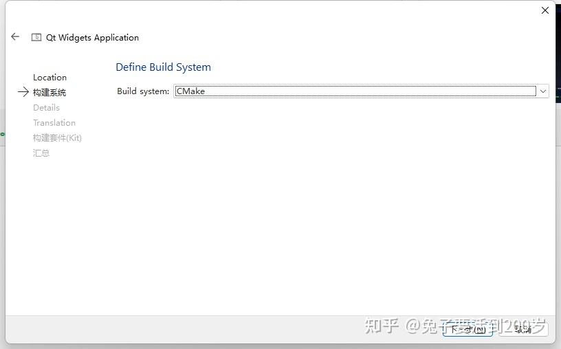This screenshot has width=561, height=349.
Task: Click the Qt Widgets Application wizard icon
Action: (x=36, y=37)
